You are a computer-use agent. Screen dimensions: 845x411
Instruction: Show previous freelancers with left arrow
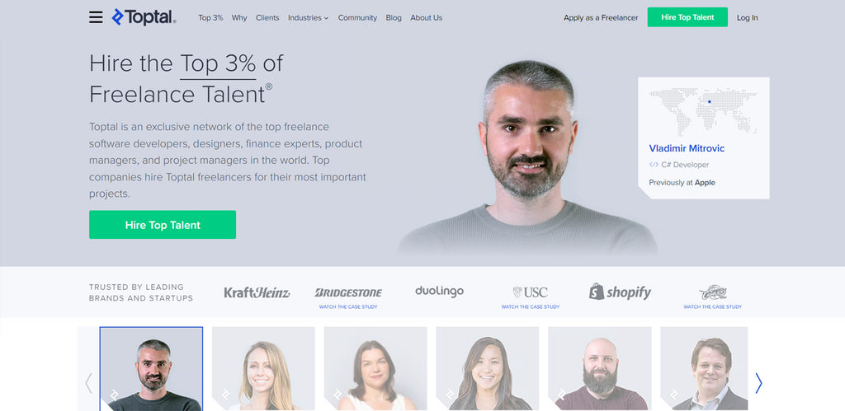point(88,383)
